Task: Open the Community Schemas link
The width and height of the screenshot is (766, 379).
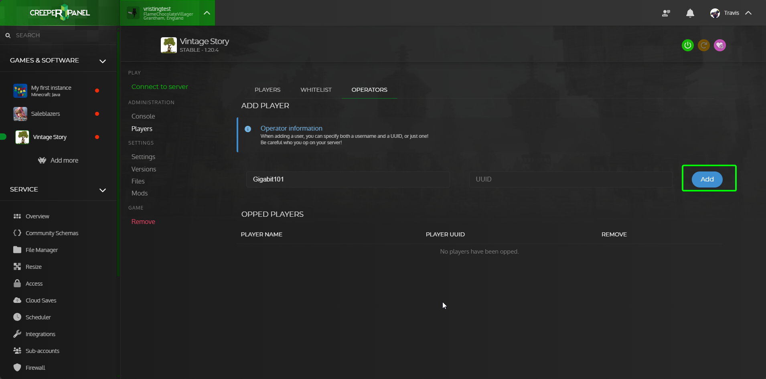Action: click(x=52, y=233)
